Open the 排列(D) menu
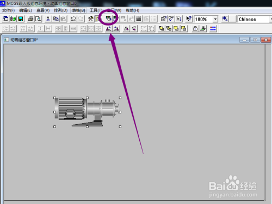 [x=61, y=10]
